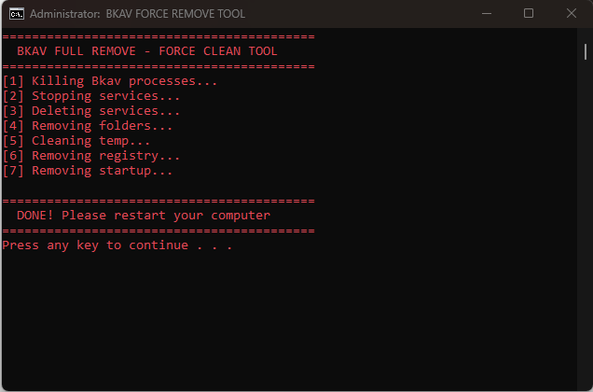
Task: Select the Cleaning temp output line
Action: (76, 141)
